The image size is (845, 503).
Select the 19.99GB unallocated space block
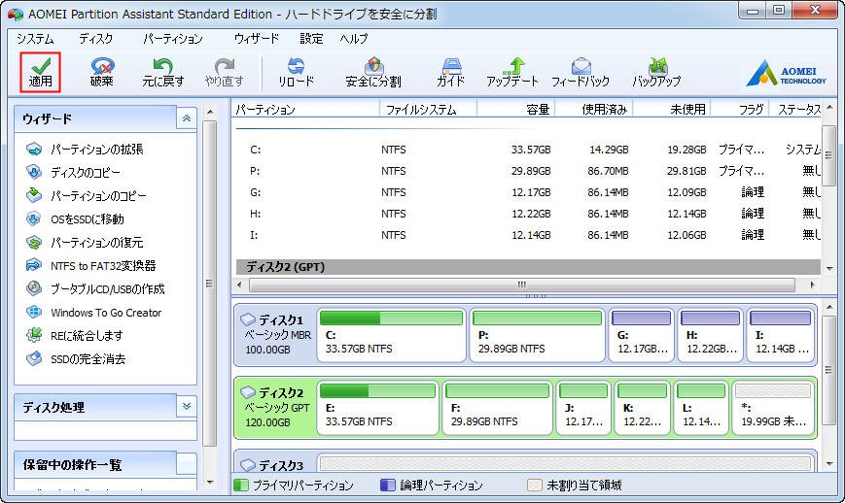coord(773,407)
